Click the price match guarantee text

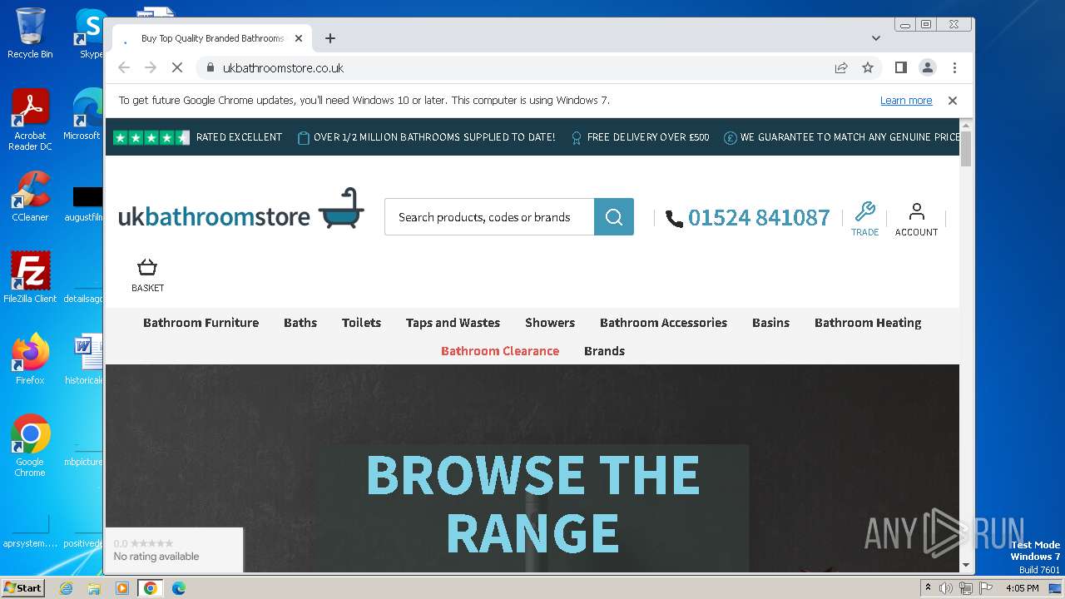[x=850, y=137]
